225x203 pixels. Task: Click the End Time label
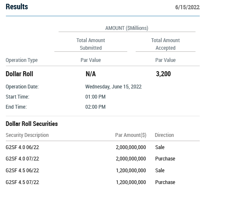(16, 107)
